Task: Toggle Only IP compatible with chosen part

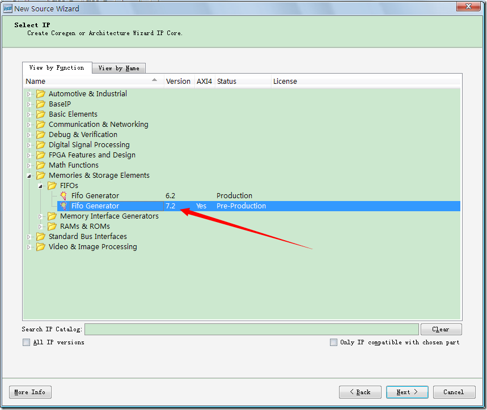Action: coord(333,343)
